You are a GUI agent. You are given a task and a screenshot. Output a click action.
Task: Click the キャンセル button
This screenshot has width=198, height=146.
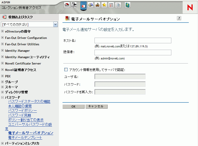[x=97, y=107]
